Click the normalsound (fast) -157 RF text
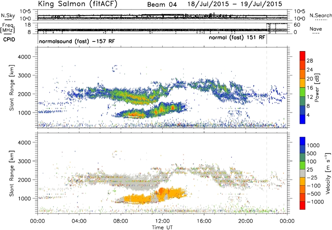This screenshot has height=230, width=332. pyautogui.click(x=77, y=42)
